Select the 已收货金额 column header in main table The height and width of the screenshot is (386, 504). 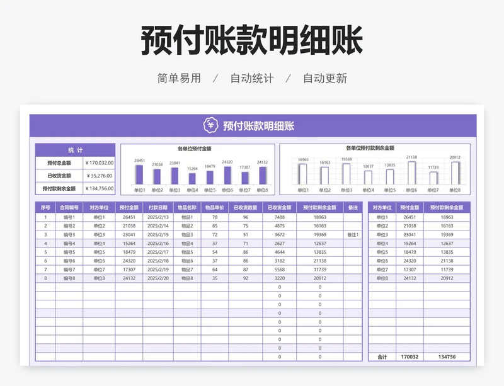(280, 208)
